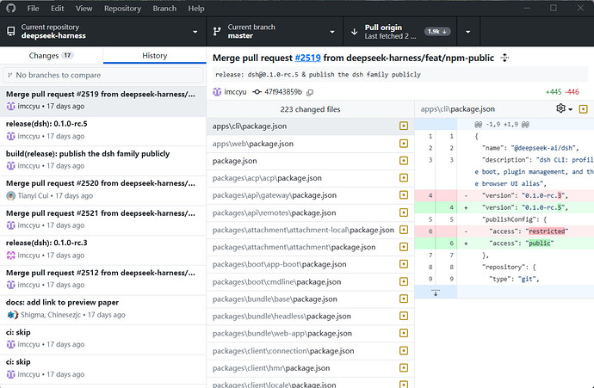
Task: Click commit hash 47f943859b
Action: point(283,92)
